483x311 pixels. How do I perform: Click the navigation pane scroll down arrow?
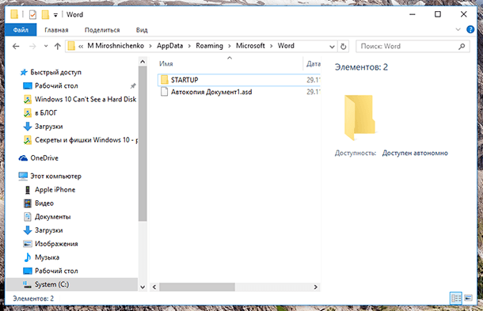(x=143, y=287)
